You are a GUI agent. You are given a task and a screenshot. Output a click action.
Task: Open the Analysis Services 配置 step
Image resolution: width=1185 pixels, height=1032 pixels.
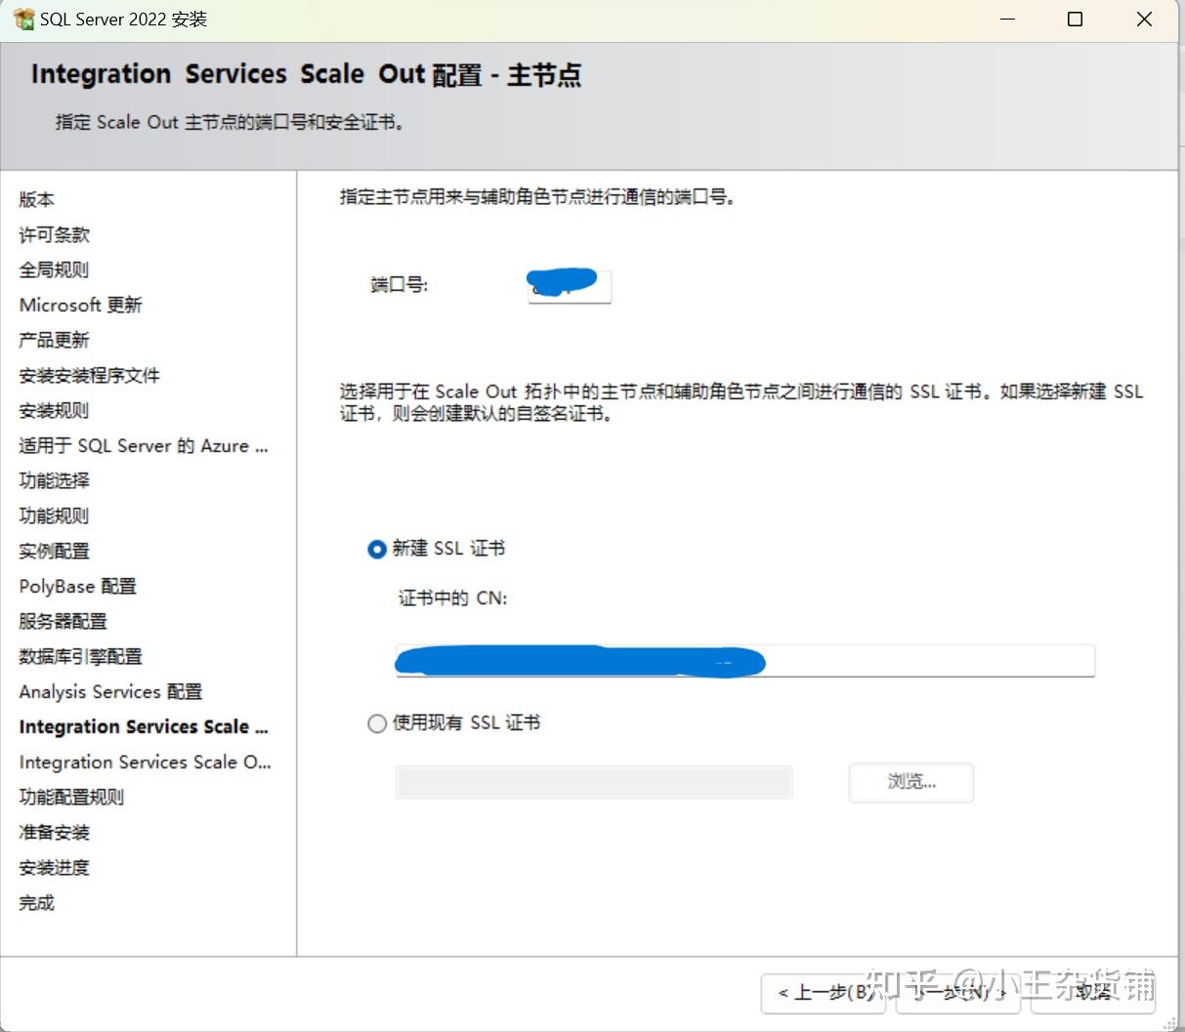[x=109, y=691]
